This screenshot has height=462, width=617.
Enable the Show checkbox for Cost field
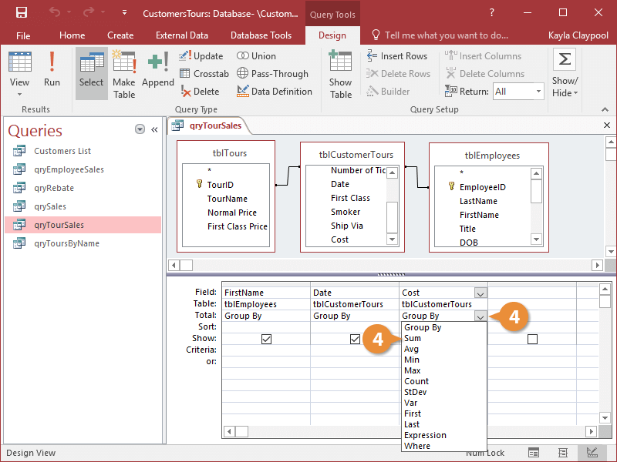[532, 339]
